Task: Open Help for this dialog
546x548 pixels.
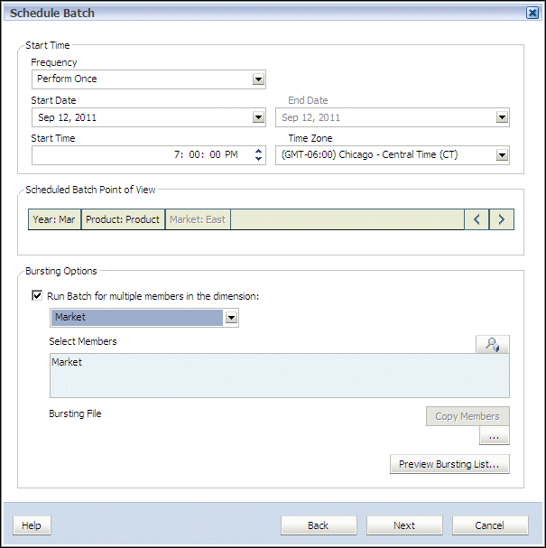Action: (x=32, y=525)
